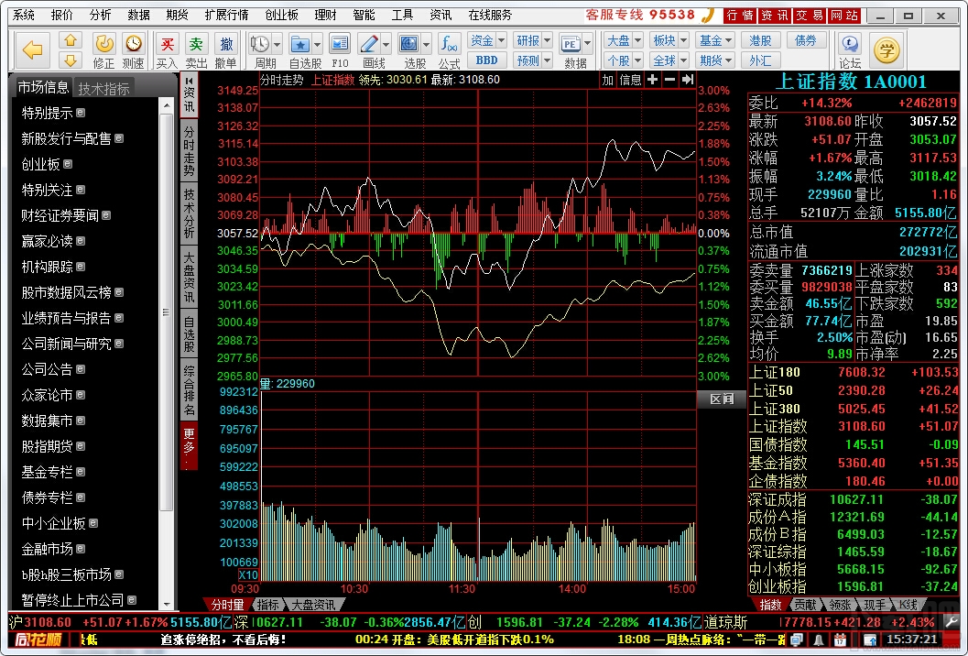Select the 周期 period icon
This screenshot has width=968, height=656.
pos(260,45)
